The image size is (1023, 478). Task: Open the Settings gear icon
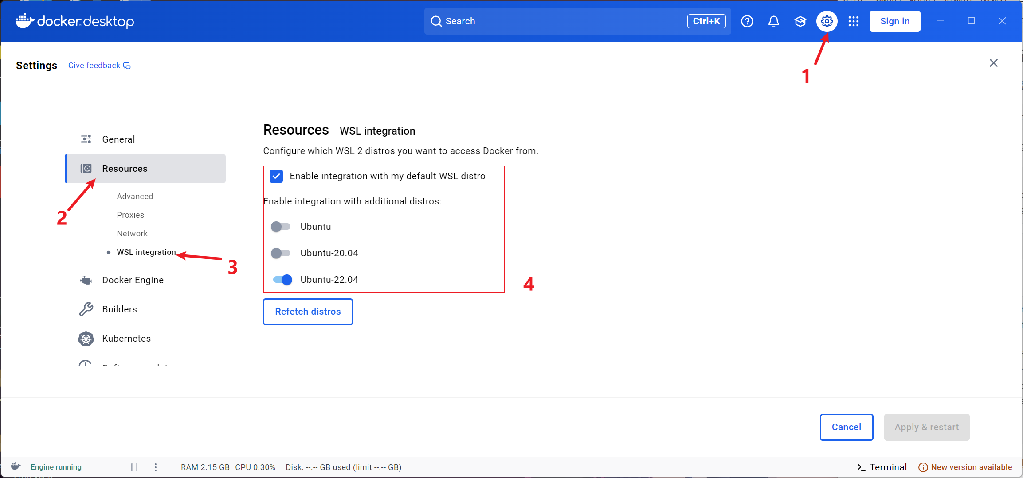pyautogui.click(x=827, y=21)
